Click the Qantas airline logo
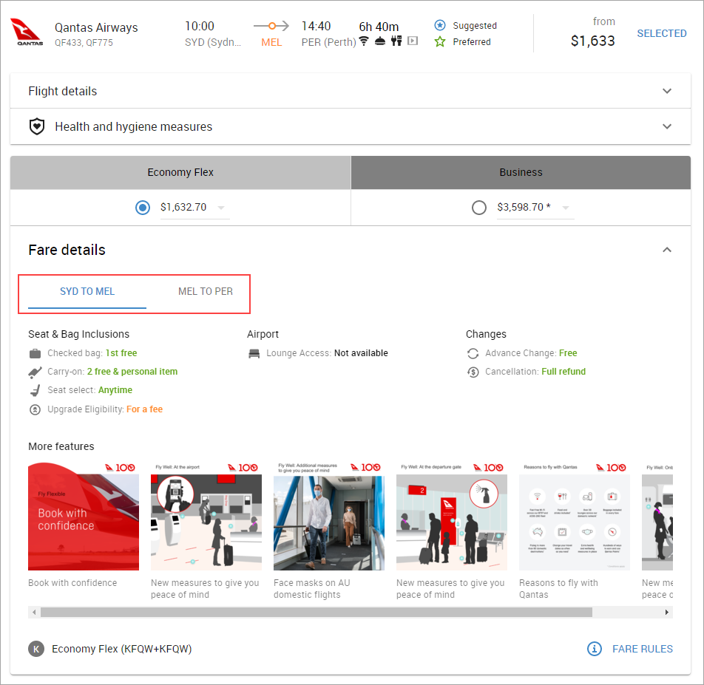The width and height of the screenshot is (704, 685). click(27, 33)
